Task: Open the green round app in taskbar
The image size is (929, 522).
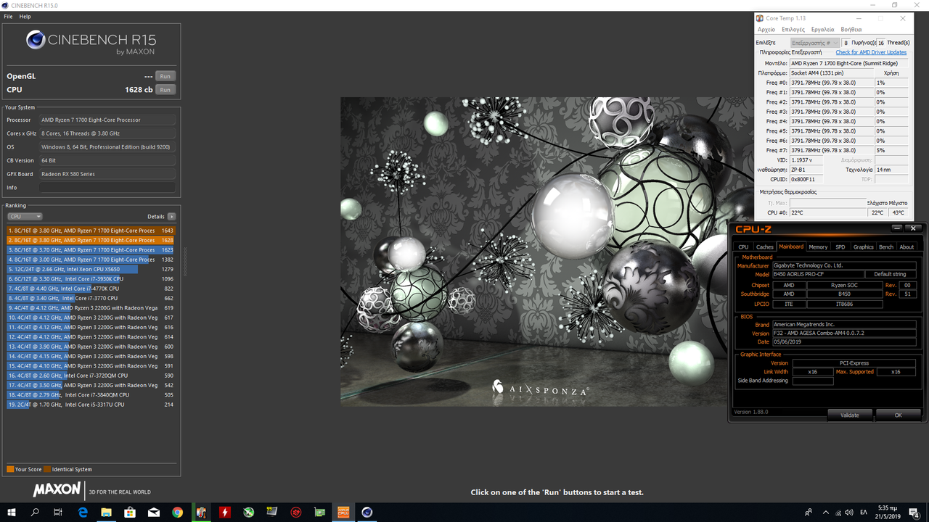Action: (249, 512)
